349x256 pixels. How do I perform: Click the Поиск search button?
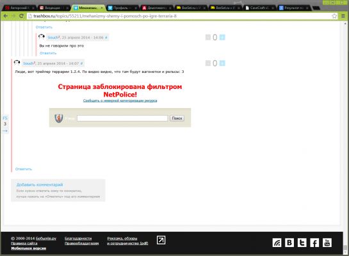[177, 118]
